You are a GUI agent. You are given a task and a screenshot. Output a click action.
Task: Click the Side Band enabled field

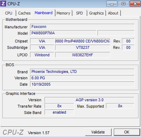59,112
